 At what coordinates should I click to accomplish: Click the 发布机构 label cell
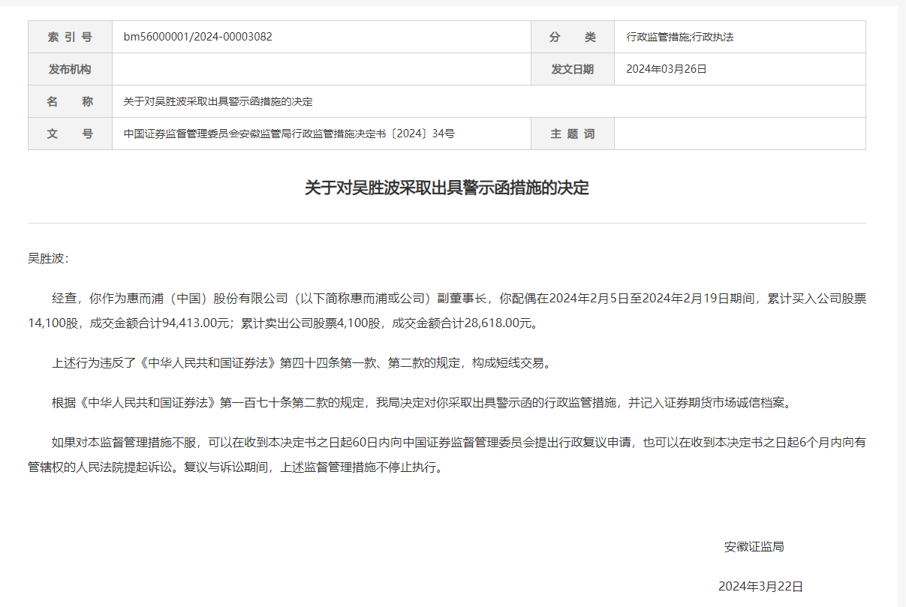(70, 69)
